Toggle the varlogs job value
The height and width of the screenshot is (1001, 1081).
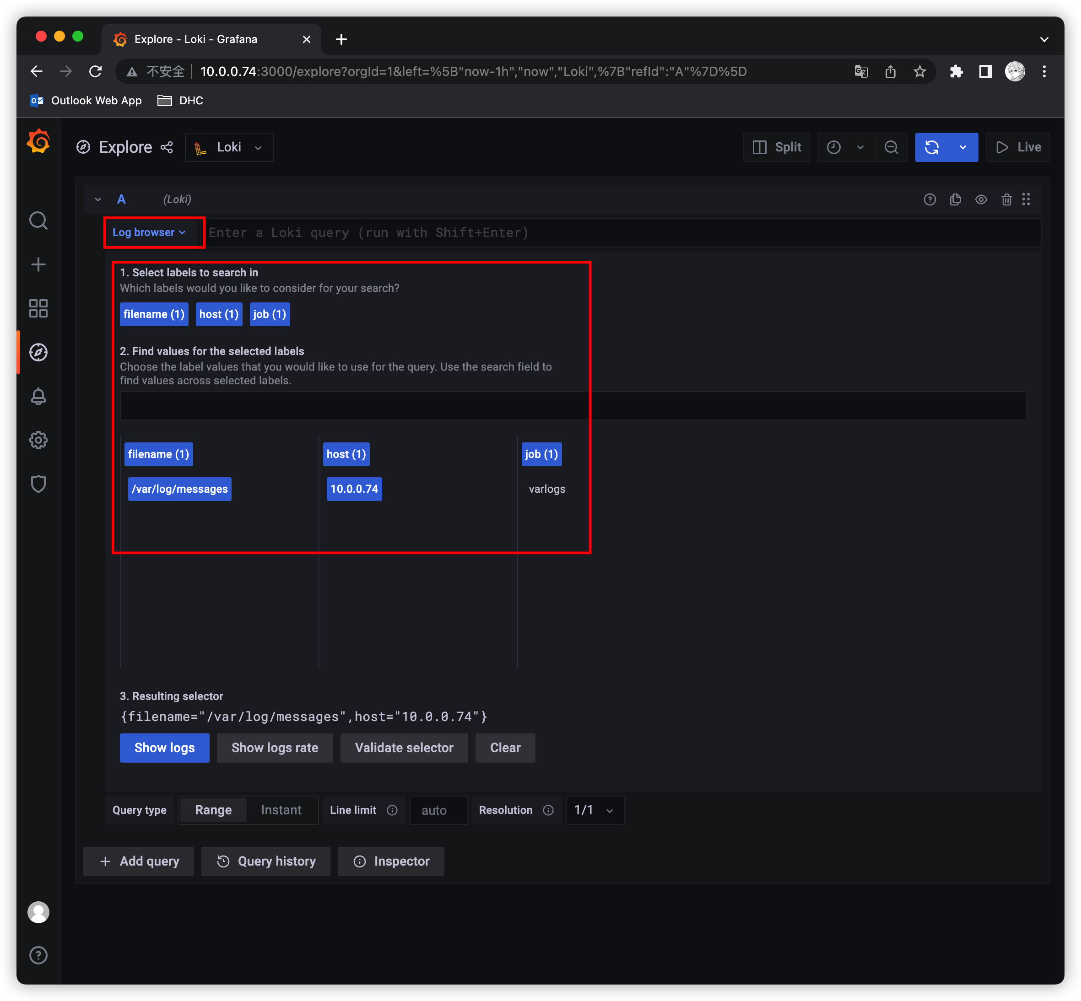[x=547, y=489]
